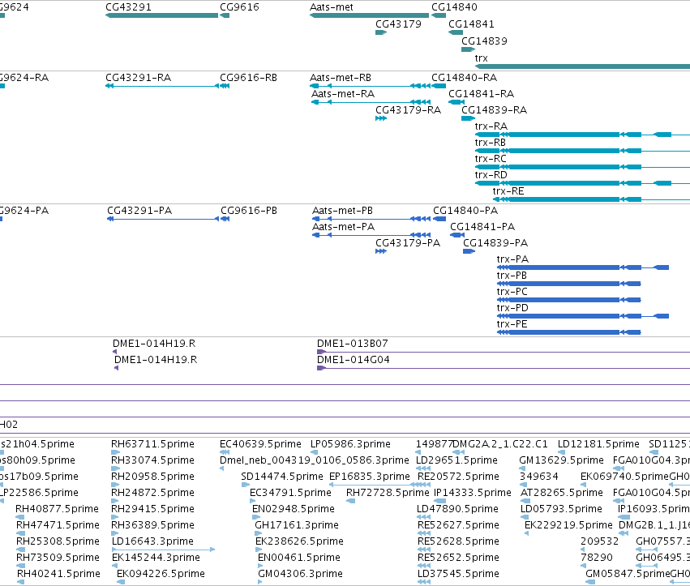
Task: Click the trx-PC protein label
Action: tap(512, 292)
